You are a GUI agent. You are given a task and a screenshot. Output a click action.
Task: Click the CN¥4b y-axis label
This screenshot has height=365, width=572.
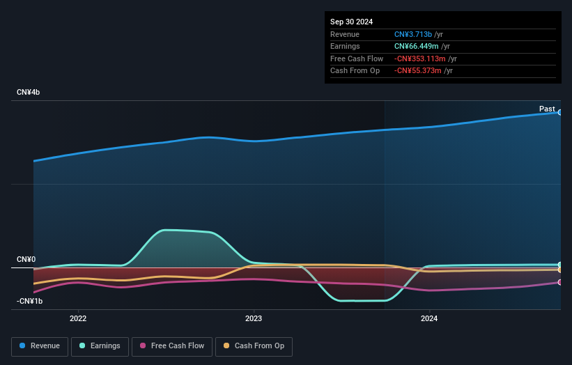(x=28, y=92)
